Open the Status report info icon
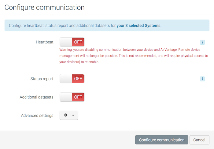The width and height of the screenshot is (214, 149). [202, 79]
